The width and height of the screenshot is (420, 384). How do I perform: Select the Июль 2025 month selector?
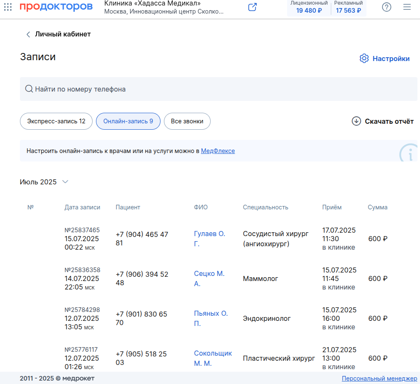point(44,182)
